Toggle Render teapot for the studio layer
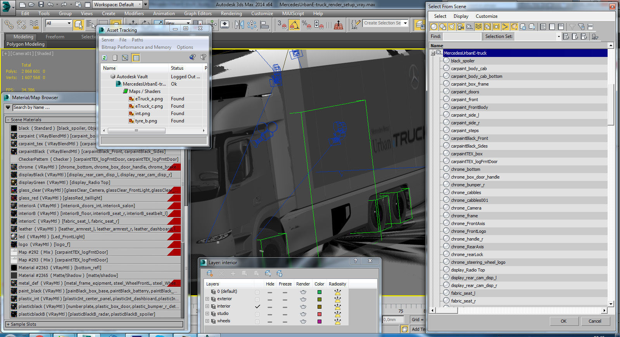This screenshot has width=620, height=337. tap(303, 314)
